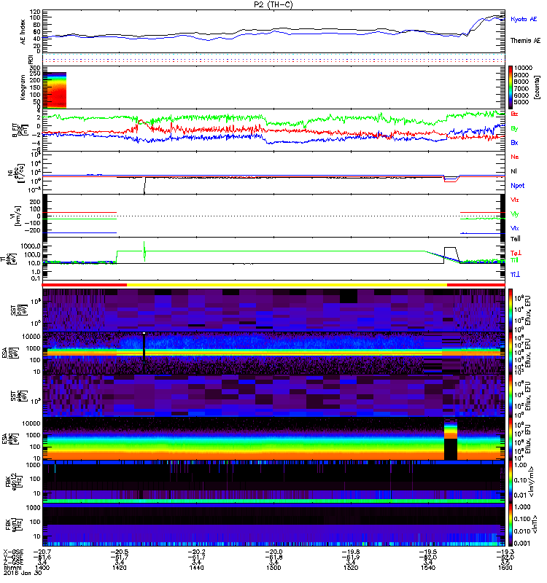Click the 1420 time tick label

point(119,568)
